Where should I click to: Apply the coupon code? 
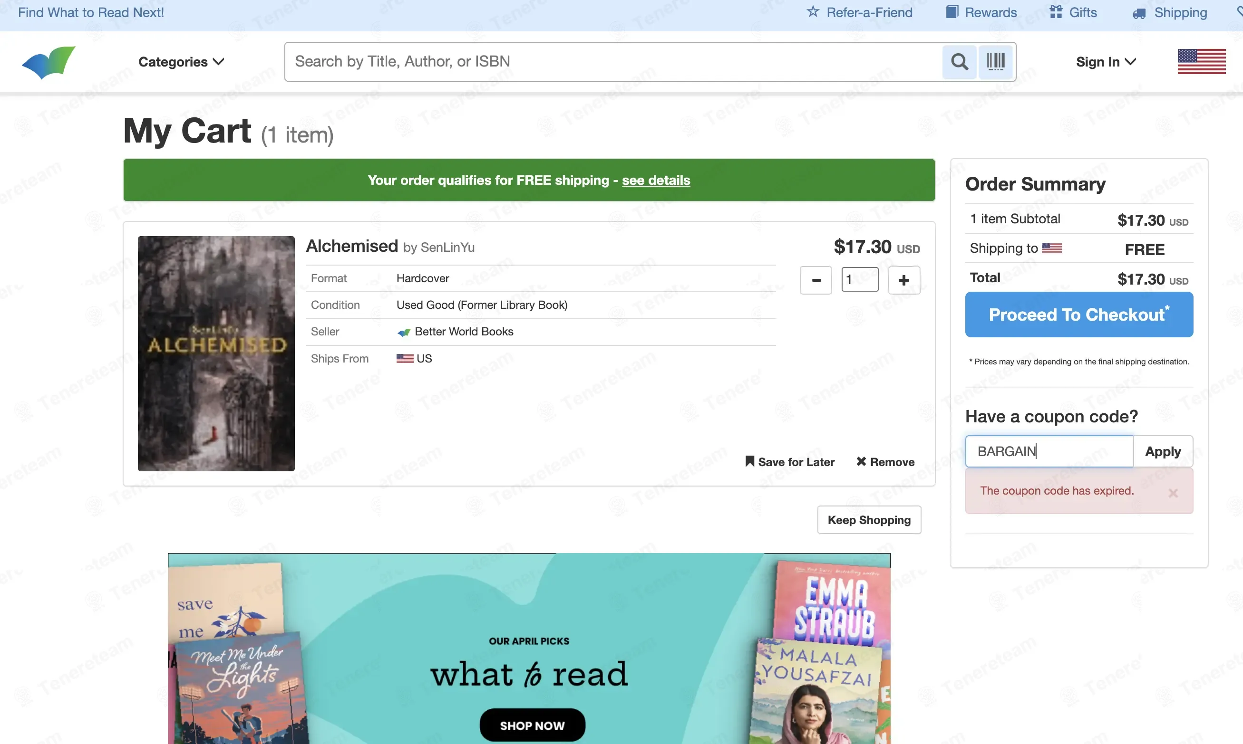(1163, 451)
